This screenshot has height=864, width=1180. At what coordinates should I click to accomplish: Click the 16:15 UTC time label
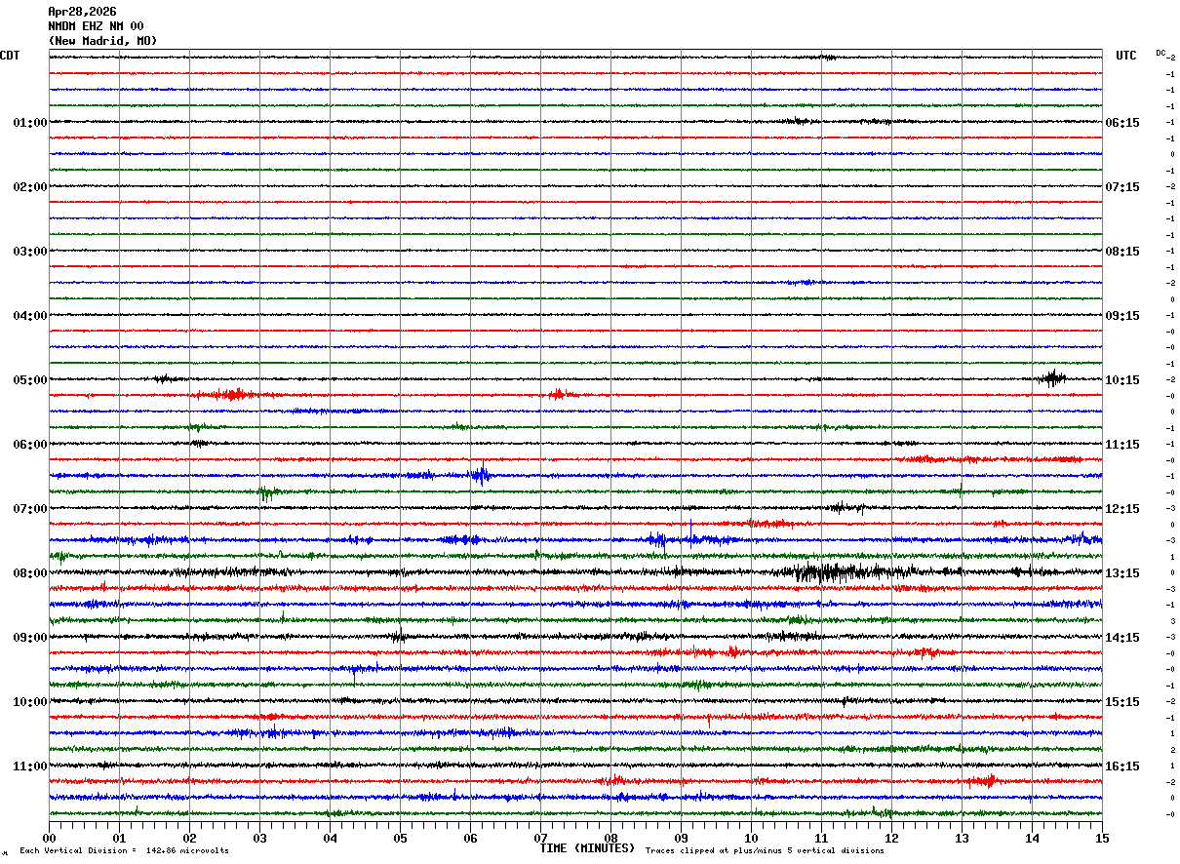click(1122, 766)
